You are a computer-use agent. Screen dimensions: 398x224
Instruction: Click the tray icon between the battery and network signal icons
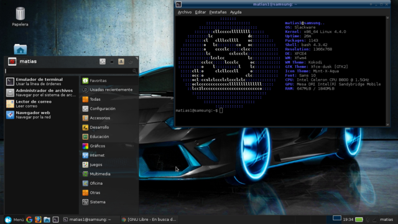tap(368, 220)
